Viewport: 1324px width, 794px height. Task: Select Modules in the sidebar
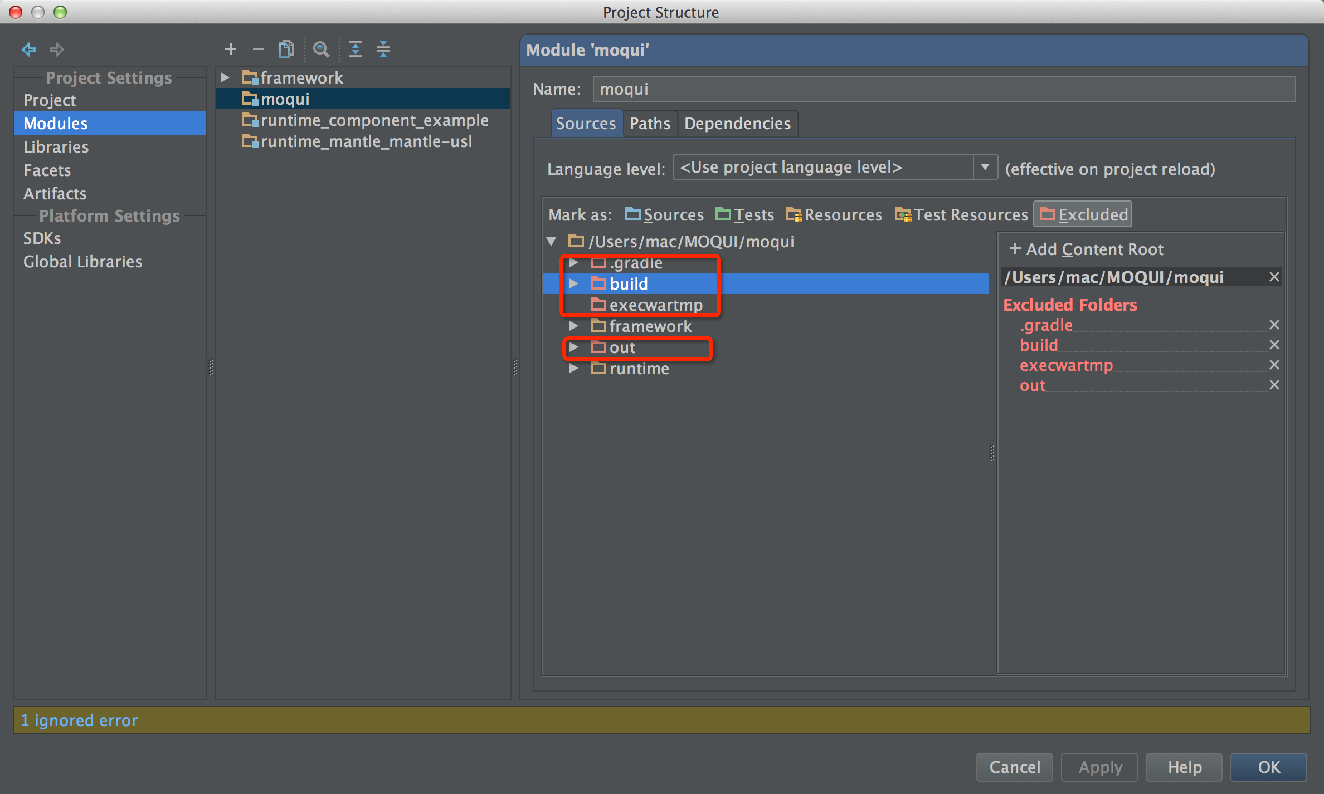(110, 124)
